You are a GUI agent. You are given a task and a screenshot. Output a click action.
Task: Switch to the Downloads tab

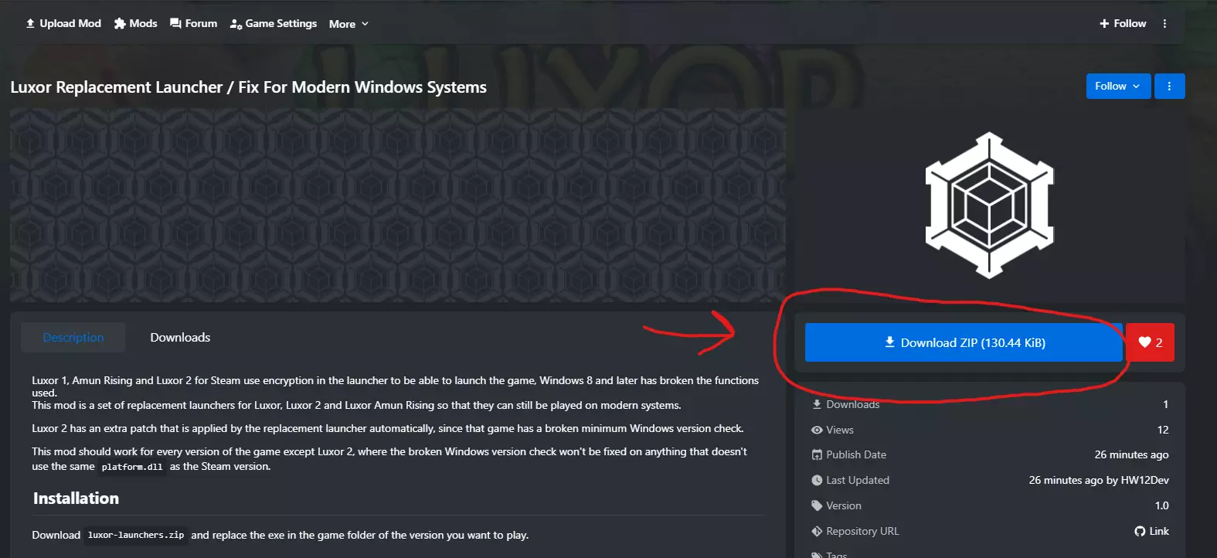click(x=180, y=337)
